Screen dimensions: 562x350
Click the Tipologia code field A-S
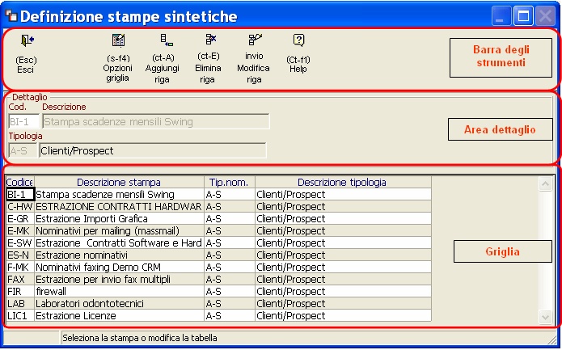pyautogui.click(x=23, y=150)
